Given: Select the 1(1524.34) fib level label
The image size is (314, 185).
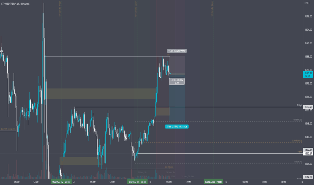Looking at the screenshot, I should point(297,161).
